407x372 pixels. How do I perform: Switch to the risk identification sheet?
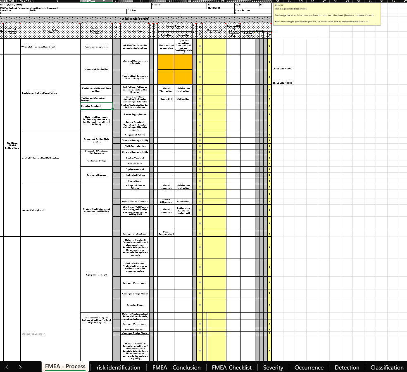point(119,367)
